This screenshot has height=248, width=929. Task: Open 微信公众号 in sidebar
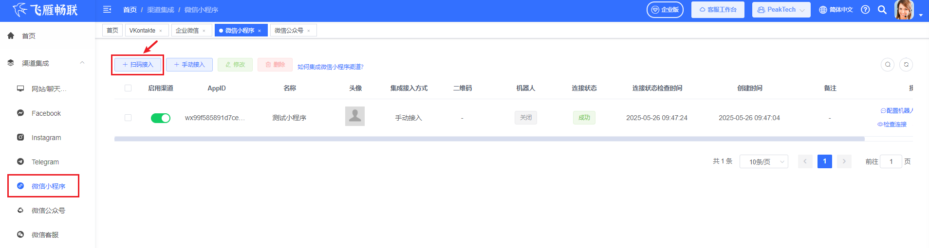click(x=48, y=211)
